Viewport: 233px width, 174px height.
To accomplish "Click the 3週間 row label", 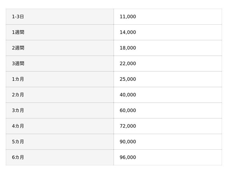I will tap(18, 63).
